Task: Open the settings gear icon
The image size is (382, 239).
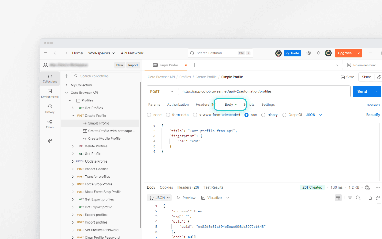Action: pyautogui.click(x=309, y=53)
